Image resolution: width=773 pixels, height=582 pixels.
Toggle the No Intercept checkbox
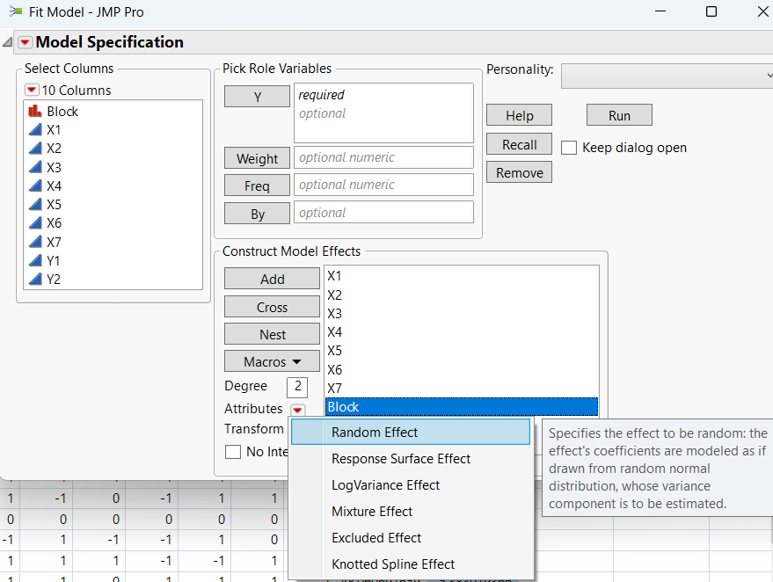233,452
